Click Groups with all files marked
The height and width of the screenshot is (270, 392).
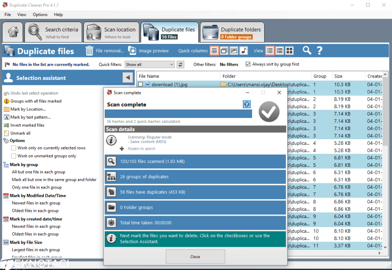tap(36, 101)
